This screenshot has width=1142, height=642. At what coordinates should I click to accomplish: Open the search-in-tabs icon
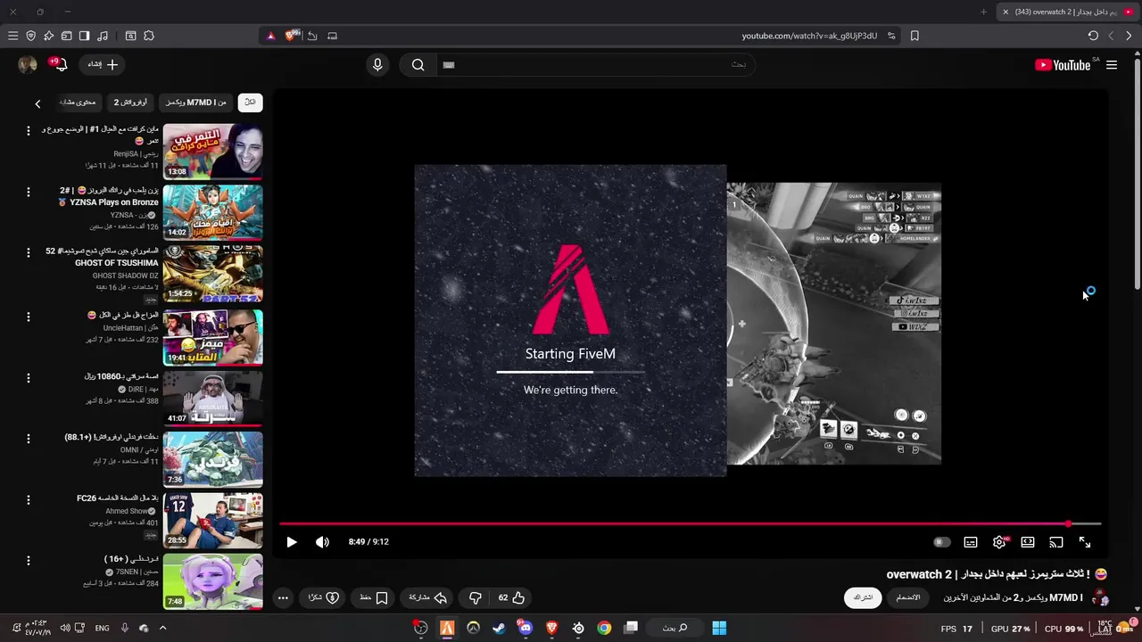(130, 36)
